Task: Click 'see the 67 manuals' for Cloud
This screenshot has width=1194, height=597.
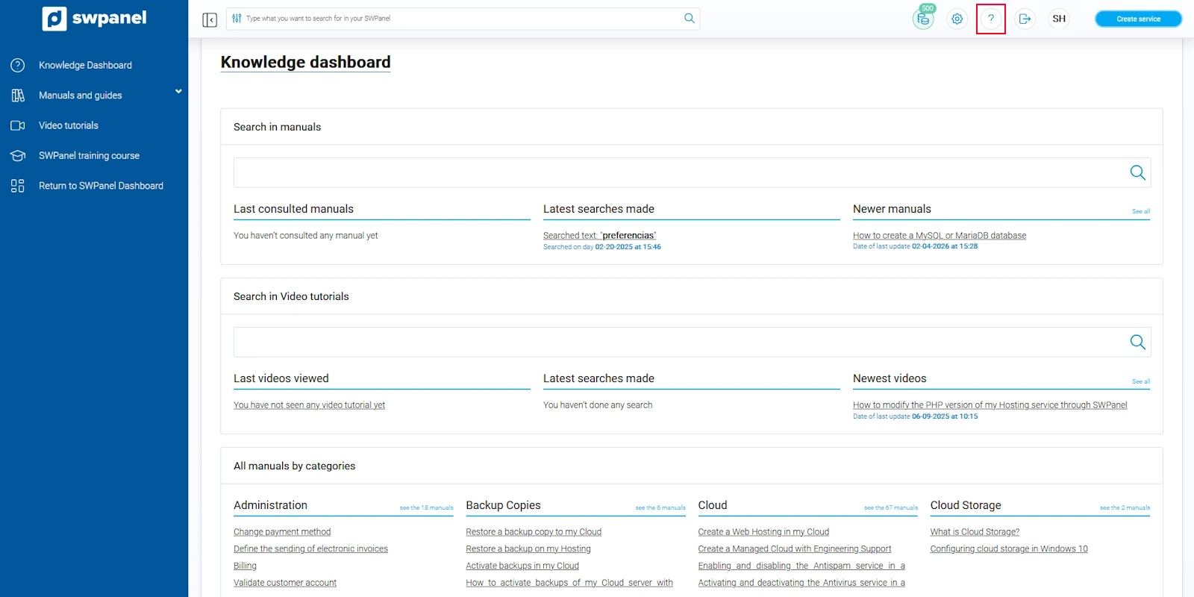Action: pos(890,508)
